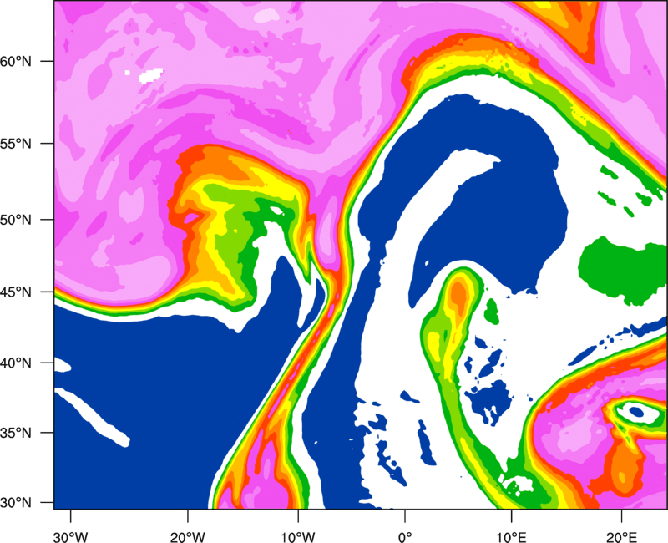Click the 20°W longitude axis label
The height and width of the screenshot is (543, 668).
click(188, 537)
